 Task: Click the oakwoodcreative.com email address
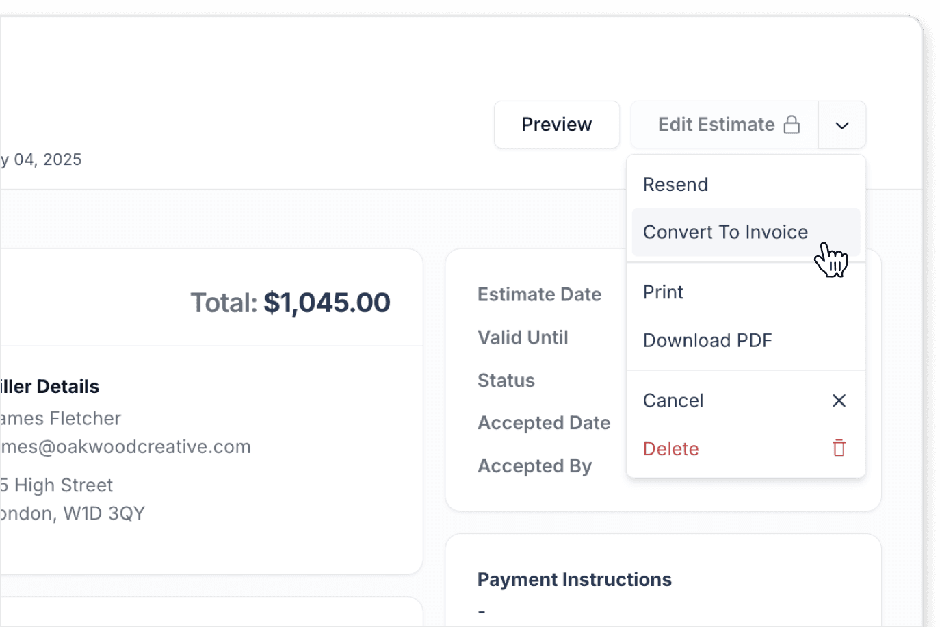tap(126, 446)
